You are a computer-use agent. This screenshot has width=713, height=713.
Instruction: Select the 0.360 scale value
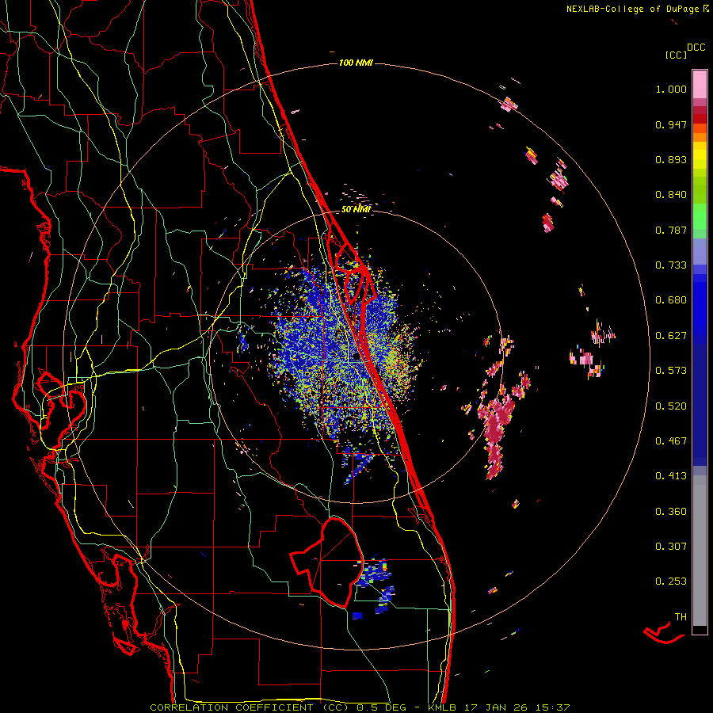point(671,512)
